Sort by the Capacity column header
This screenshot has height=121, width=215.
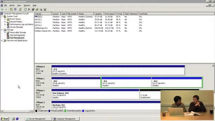99,14
